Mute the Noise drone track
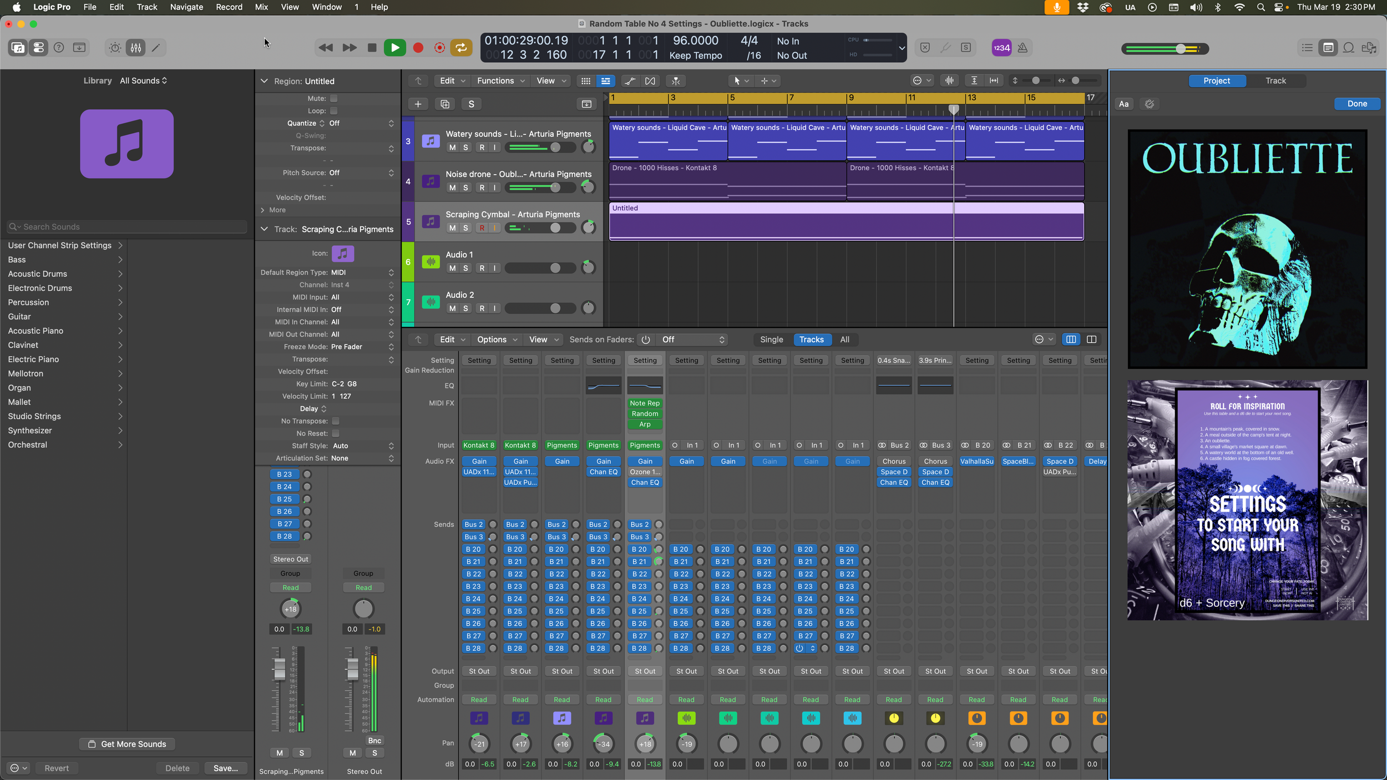1387x780 pixels. 453,188
